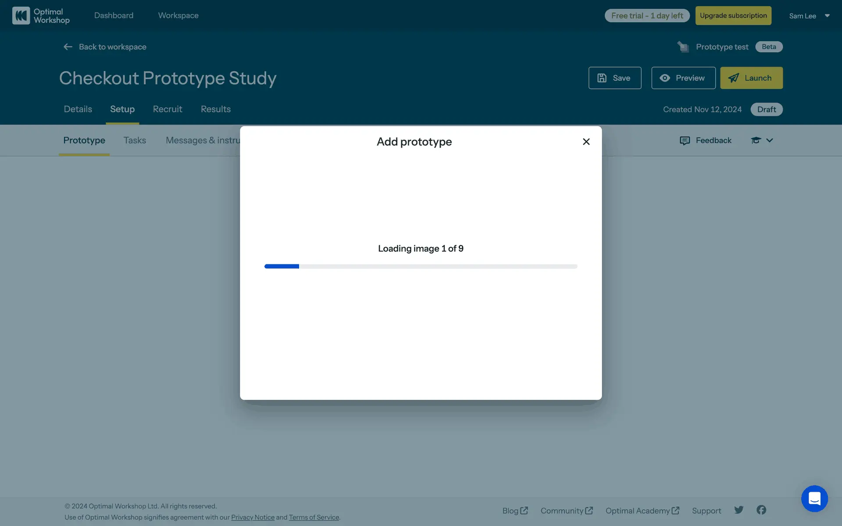
Task: Click the image loading progress bar
Action: pyautogui.click(x=421, y=267)
